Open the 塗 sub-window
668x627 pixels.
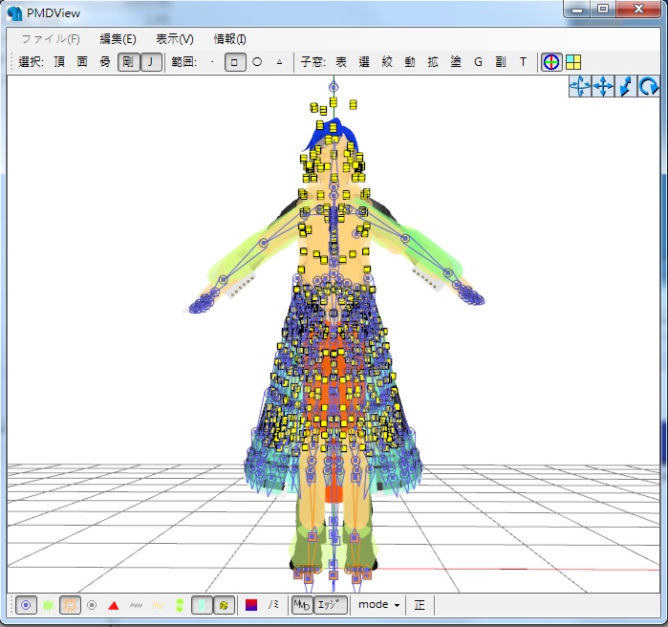click(456, 62)
